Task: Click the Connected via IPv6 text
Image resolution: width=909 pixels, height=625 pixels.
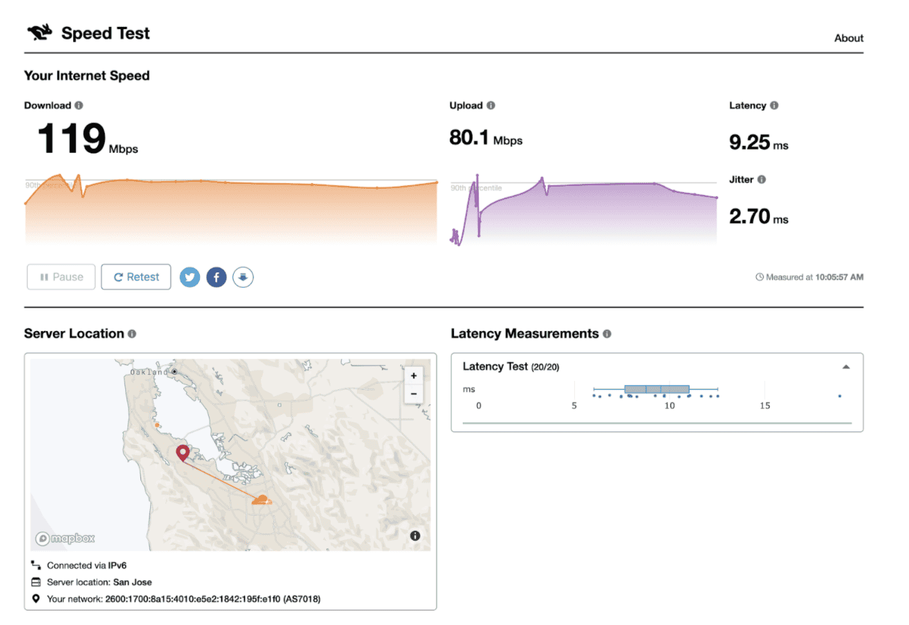Action: click(x=86, y=566)
